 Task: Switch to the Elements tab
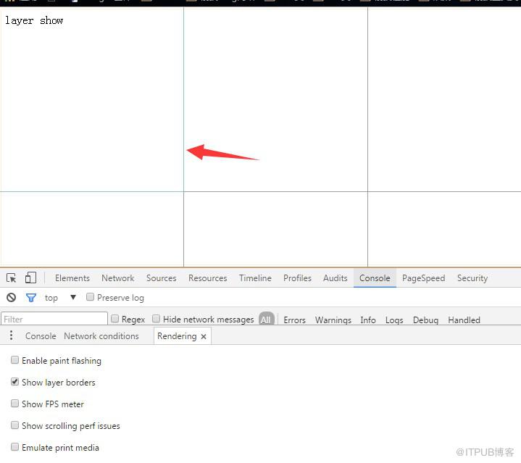point(72,278)
